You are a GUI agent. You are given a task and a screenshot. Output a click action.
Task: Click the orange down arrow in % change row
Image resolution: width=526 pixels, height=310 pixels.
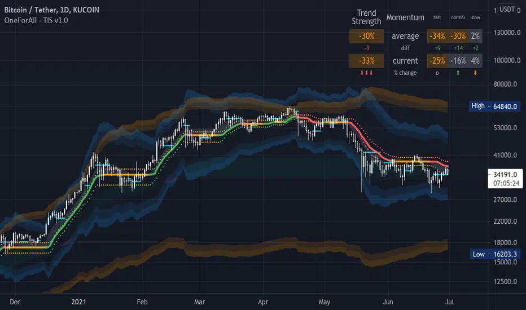(x=475, y=73)
